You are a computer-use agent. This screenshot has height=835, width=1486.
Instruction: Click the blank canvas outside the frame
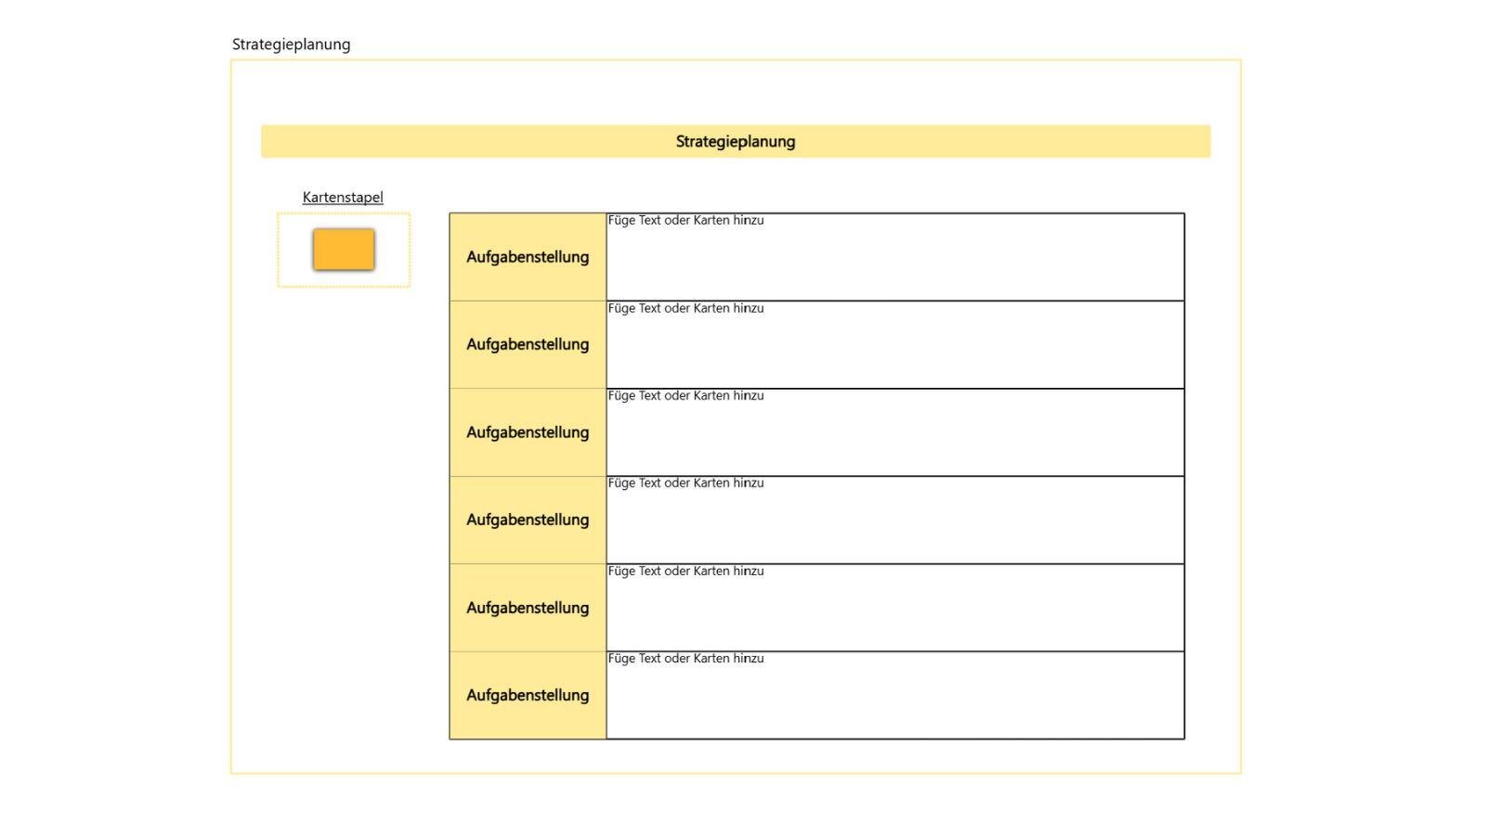[1365, 417]
